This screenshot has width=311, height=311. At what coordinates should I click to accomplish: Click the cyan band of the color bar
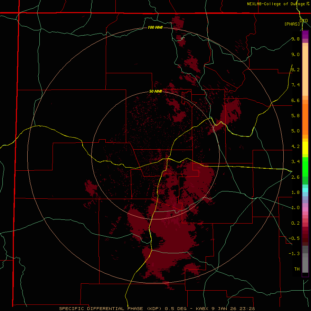(x=305, y=190)
